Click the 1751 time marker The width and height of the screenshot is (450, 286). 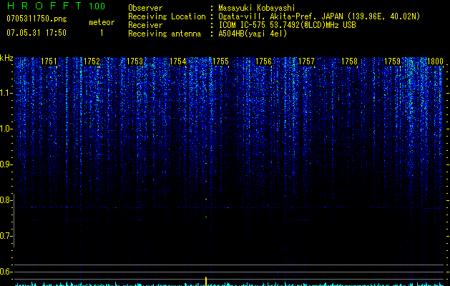click(49, 61)
